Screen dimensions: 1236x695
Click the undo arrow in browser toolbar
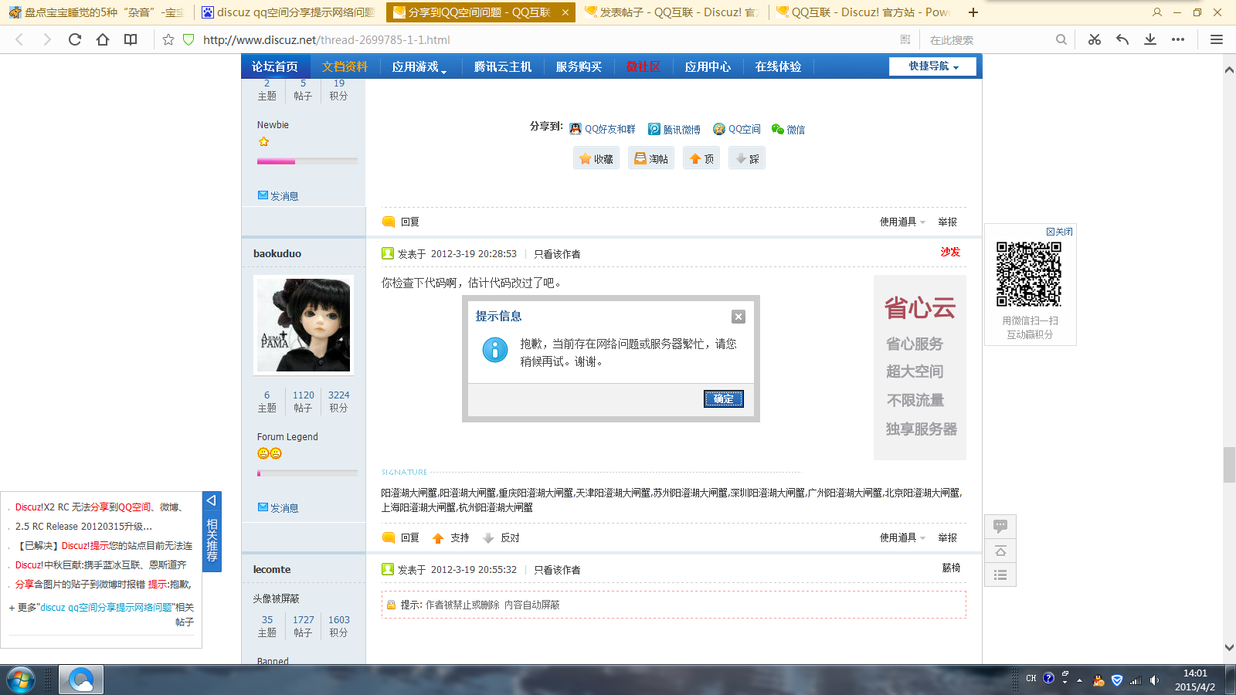[1122, 39]
